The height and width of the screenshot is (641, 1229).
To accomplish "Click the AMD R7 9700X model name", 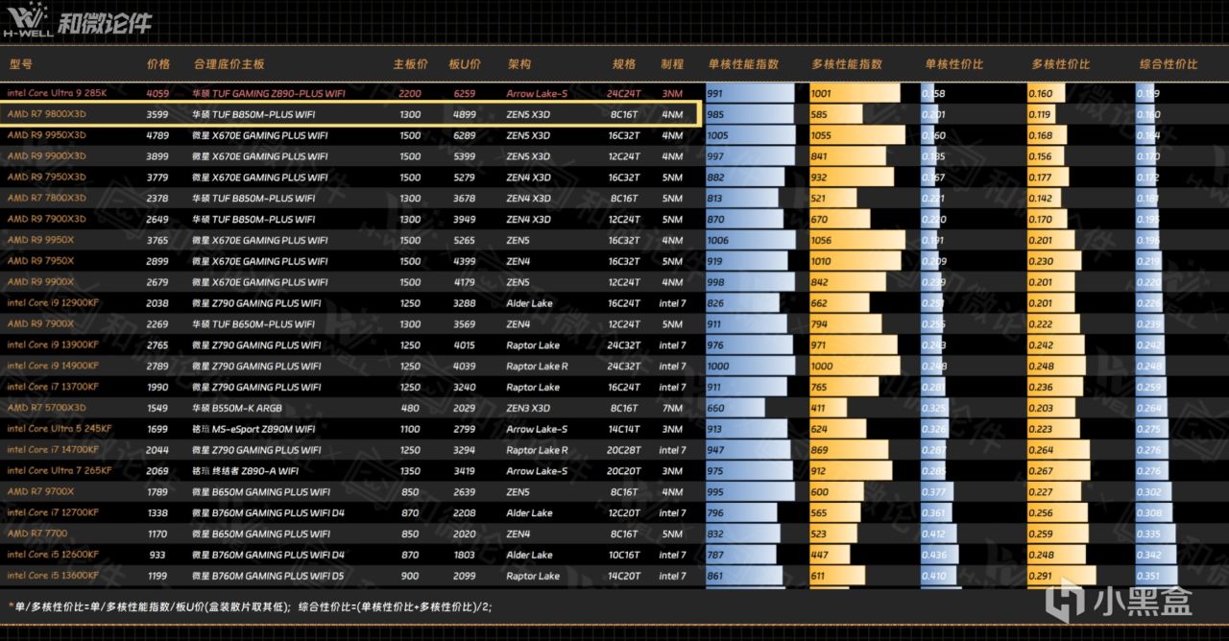I will 40,492.
